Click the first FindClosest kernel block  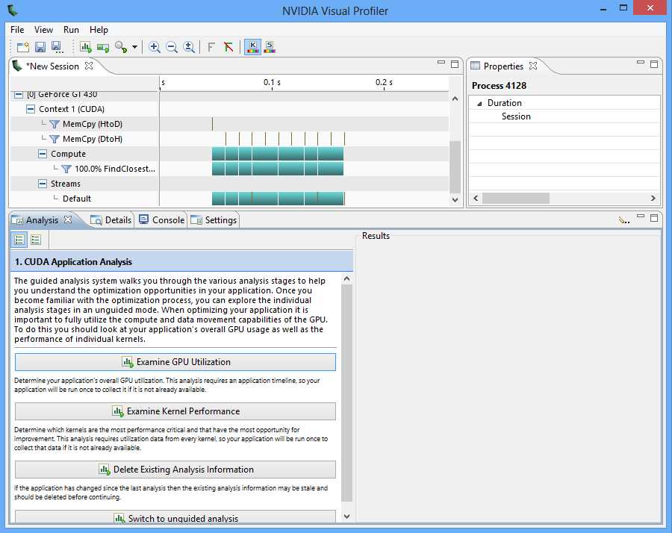pos(218,169)
